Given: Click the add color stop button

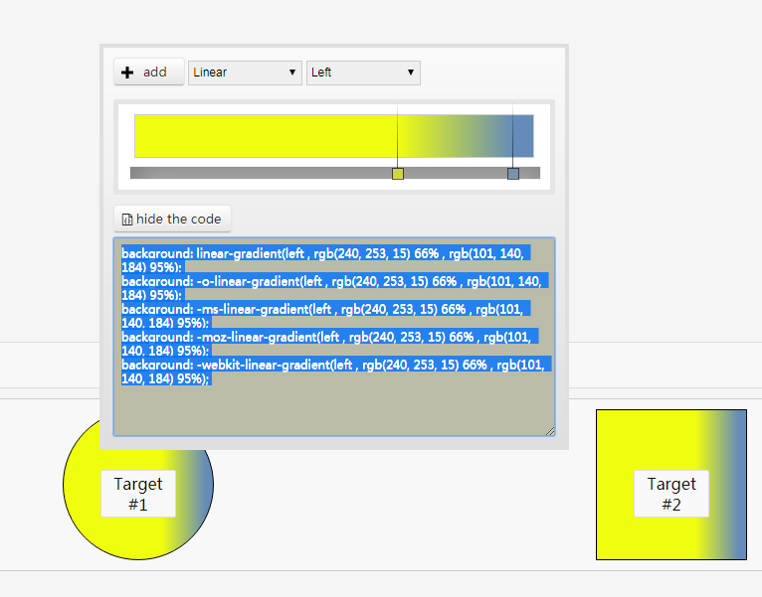Looking at the screenshot, I should tap(149, 72).
